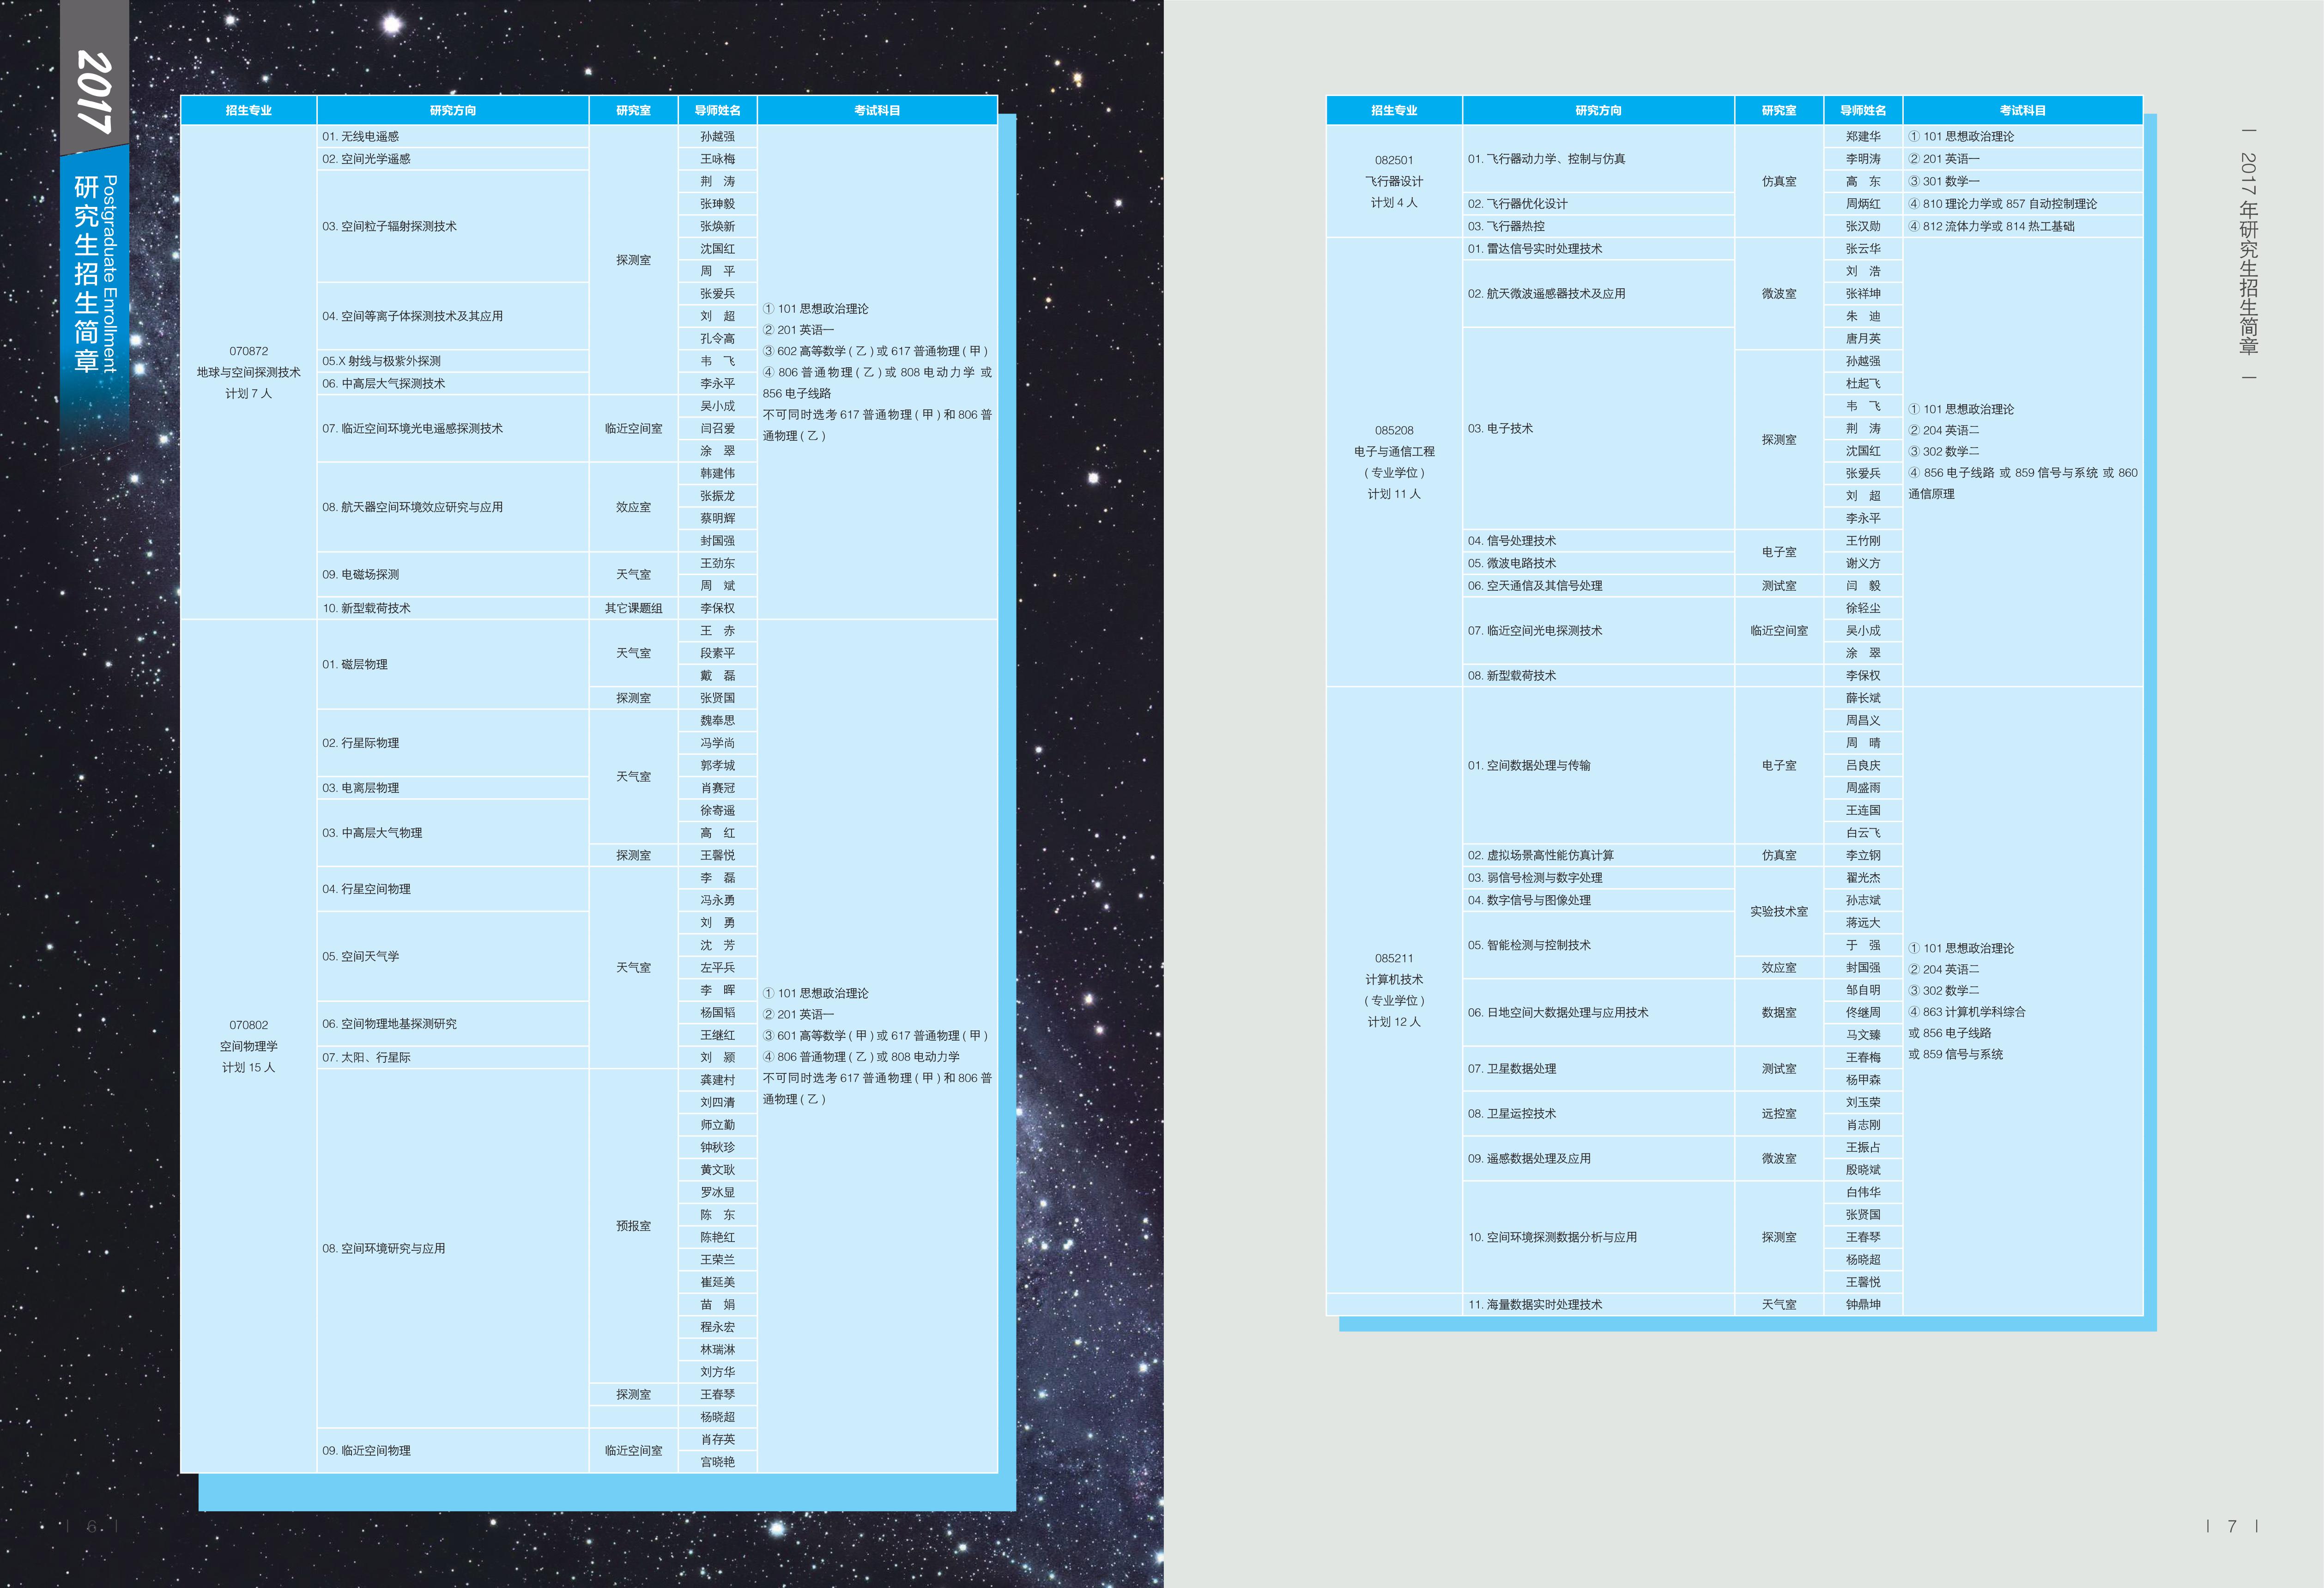Click advisor name 钟鼎坤
Image resolution: width=2324 pixels, height=1588 pixels.
click(x=1862, y=1304)
